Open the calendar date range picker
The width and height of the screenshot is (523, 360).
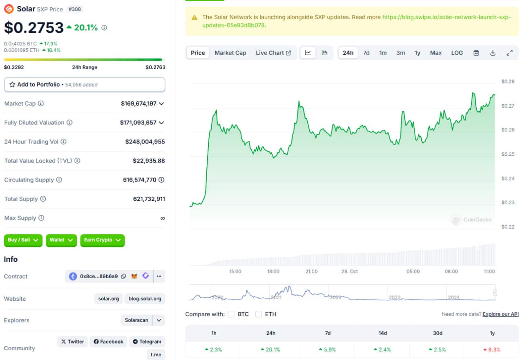click(x=476, y=53)
